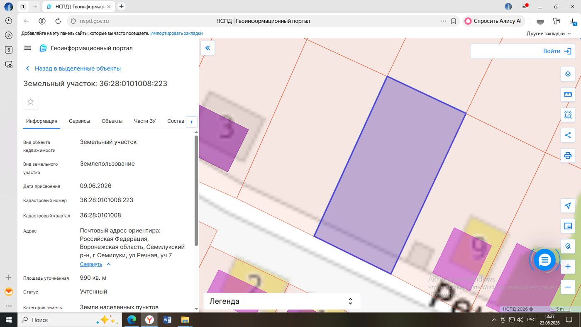Image resolution: width=581 pixels, height=327 pixels.
Task: Click the Геоинформационный портал logo title
Action: tap(92, 48)
